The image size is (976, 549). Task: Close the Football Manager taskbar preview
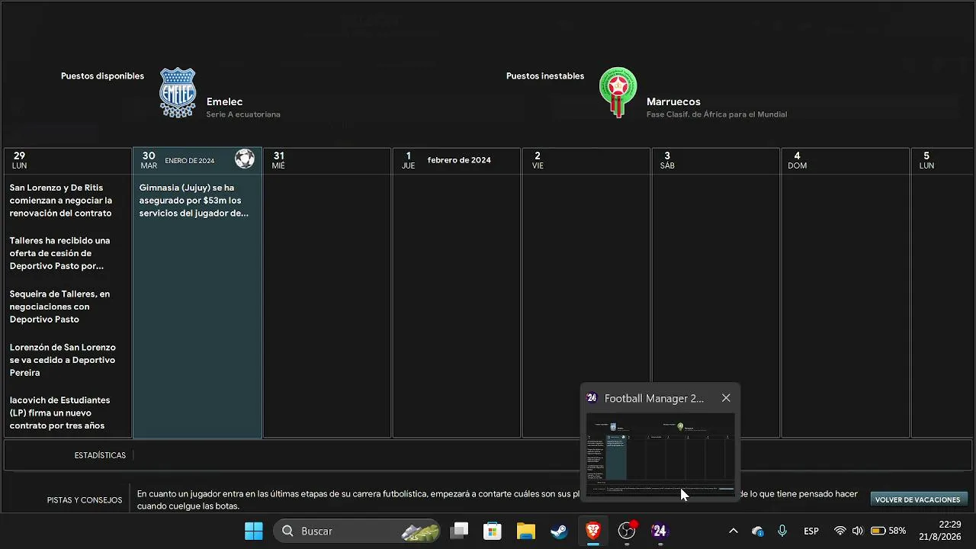[726, 398]
